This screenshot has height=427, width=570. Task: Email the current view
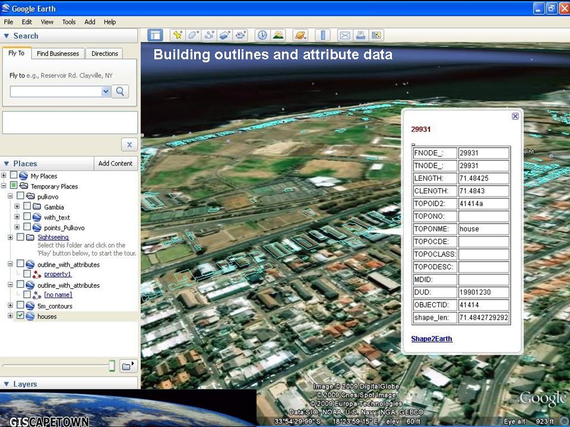[x=344, y=35]
